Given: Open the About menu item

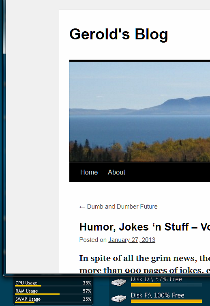Looking at the screenshot, I should (x=116, y=172).
